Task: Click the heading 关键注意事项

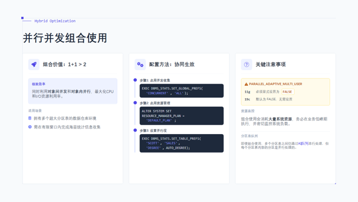Action: point(271,65)
